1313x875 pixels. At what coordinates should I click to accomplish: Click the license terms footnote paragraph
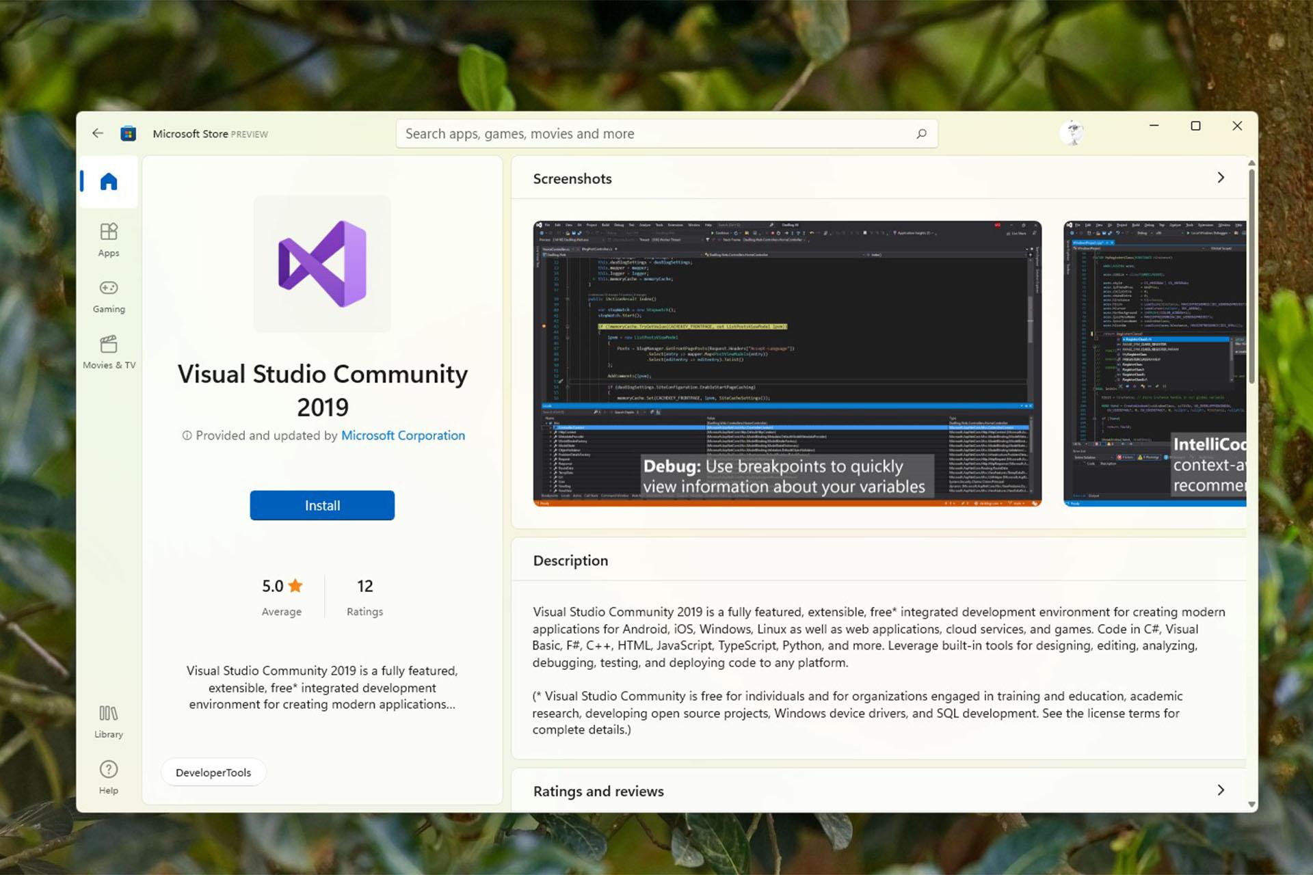point(858,713)
